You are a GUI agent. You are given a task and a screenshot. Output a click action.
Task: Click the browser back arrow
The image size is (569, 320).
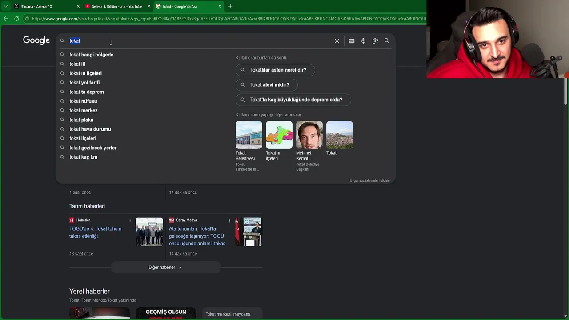[x=6, y=19]
